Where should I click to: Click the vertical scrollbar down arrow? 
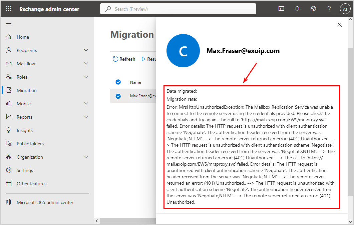[350, 221]
